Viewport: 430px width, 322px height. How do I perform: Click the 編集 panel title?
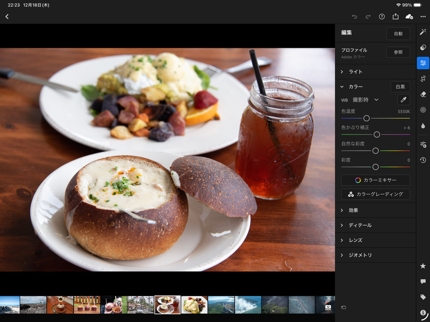coord(346,33)
